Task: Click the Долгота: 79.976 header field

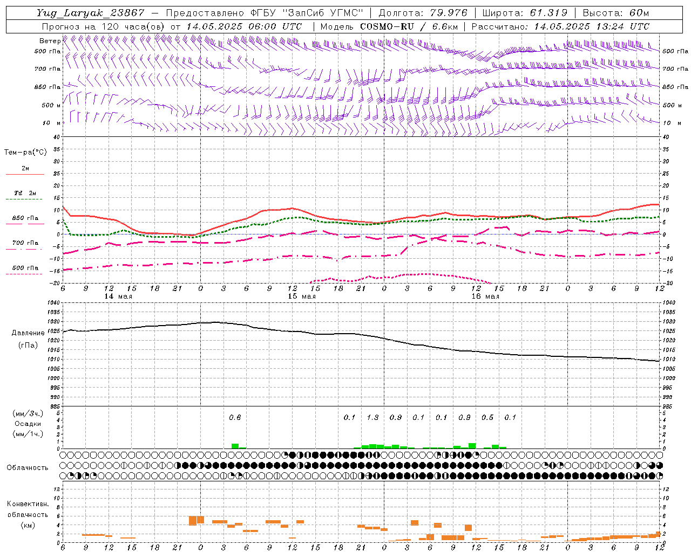Action: [x=423, y=13]
